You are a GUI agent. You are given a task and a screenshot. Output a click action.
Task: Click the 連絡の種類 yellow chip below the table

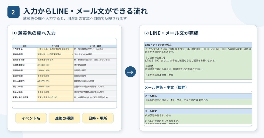coord(64,118)
